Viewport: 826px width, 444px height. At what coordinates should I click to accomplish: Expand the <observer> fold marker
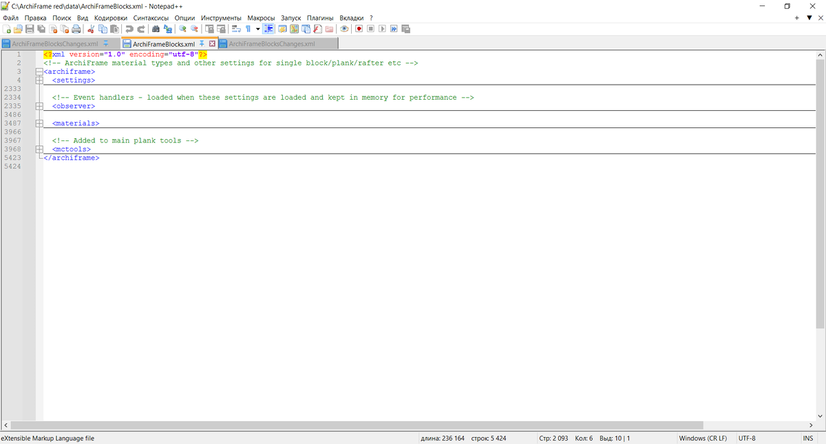[39, 106]
